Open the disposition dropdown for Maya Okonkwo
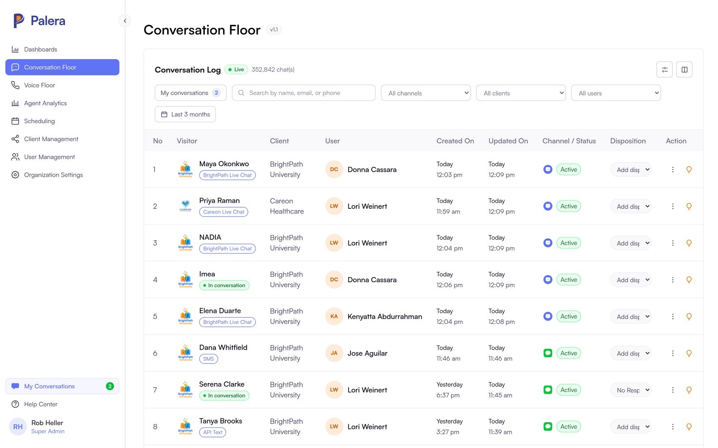718x448 pixels. [x=631, y=170]
